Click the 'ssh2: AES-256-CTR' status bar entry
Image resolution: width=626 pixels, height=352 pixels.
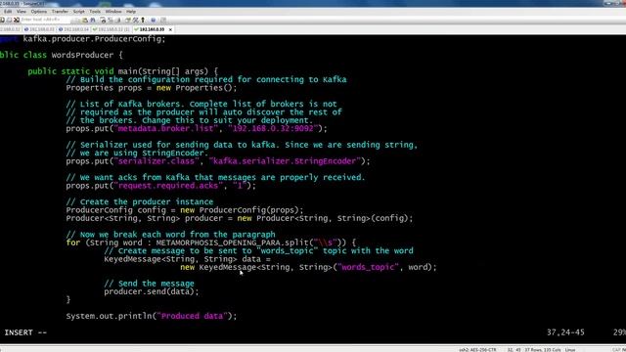pyautogui.click(x=477, y=350)
